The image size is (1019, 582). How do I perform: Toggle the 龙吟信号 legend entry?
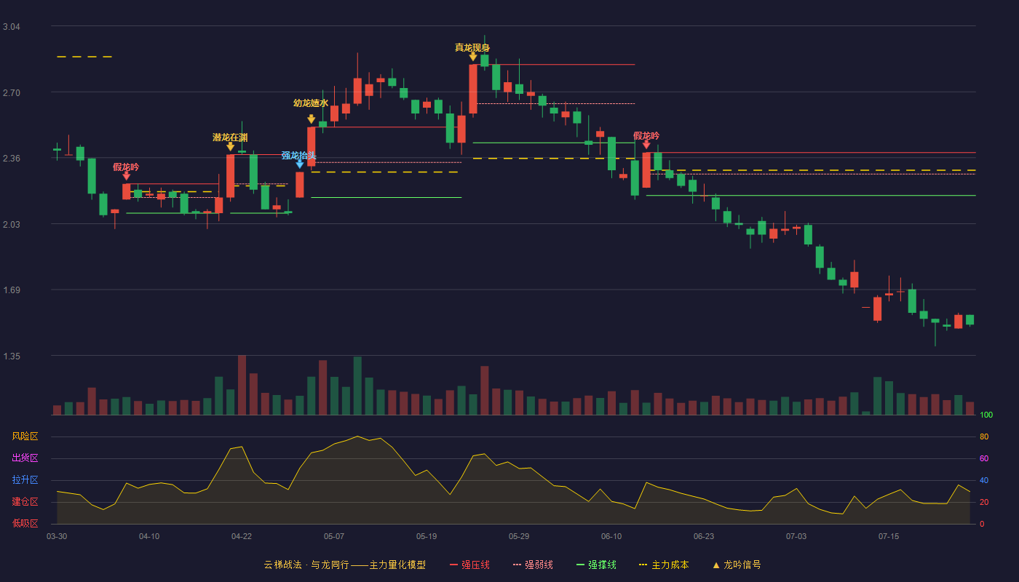pos(737,565)
